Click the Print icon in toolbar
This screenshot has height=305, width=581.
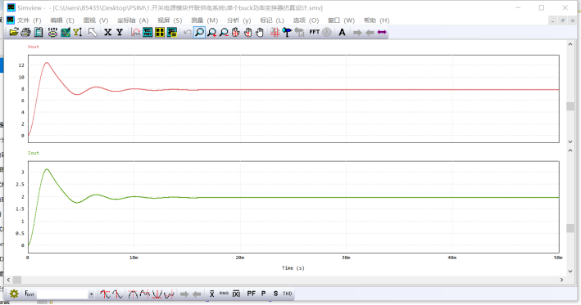coord(25,33)
